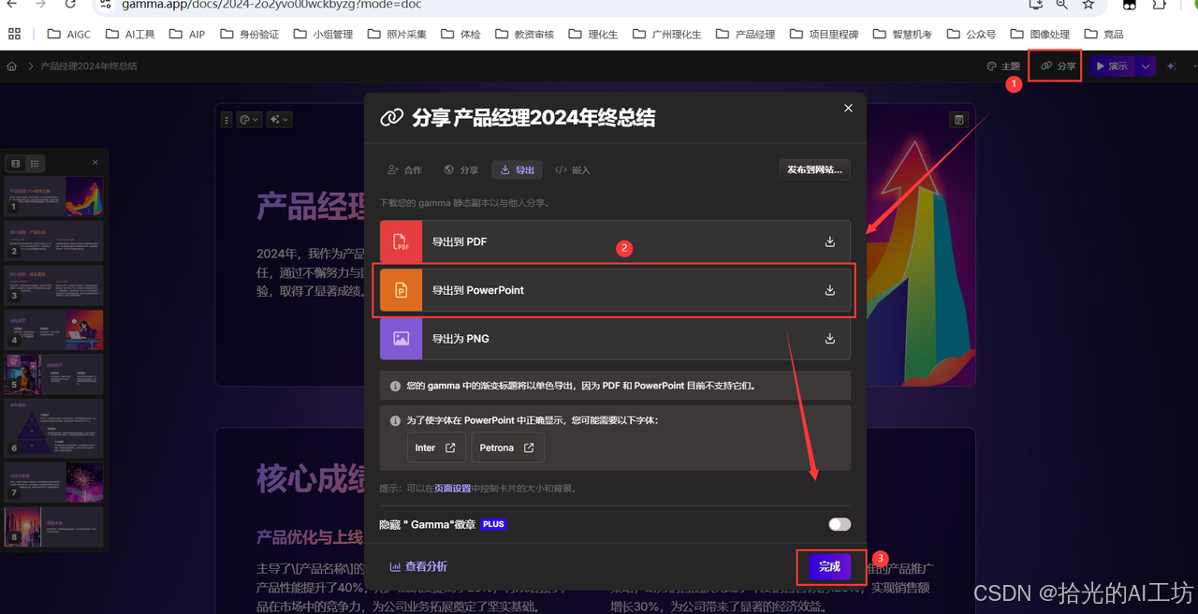
Task: Click the 导出到 PowerPoint download arrow
Action: click(829, 290)
